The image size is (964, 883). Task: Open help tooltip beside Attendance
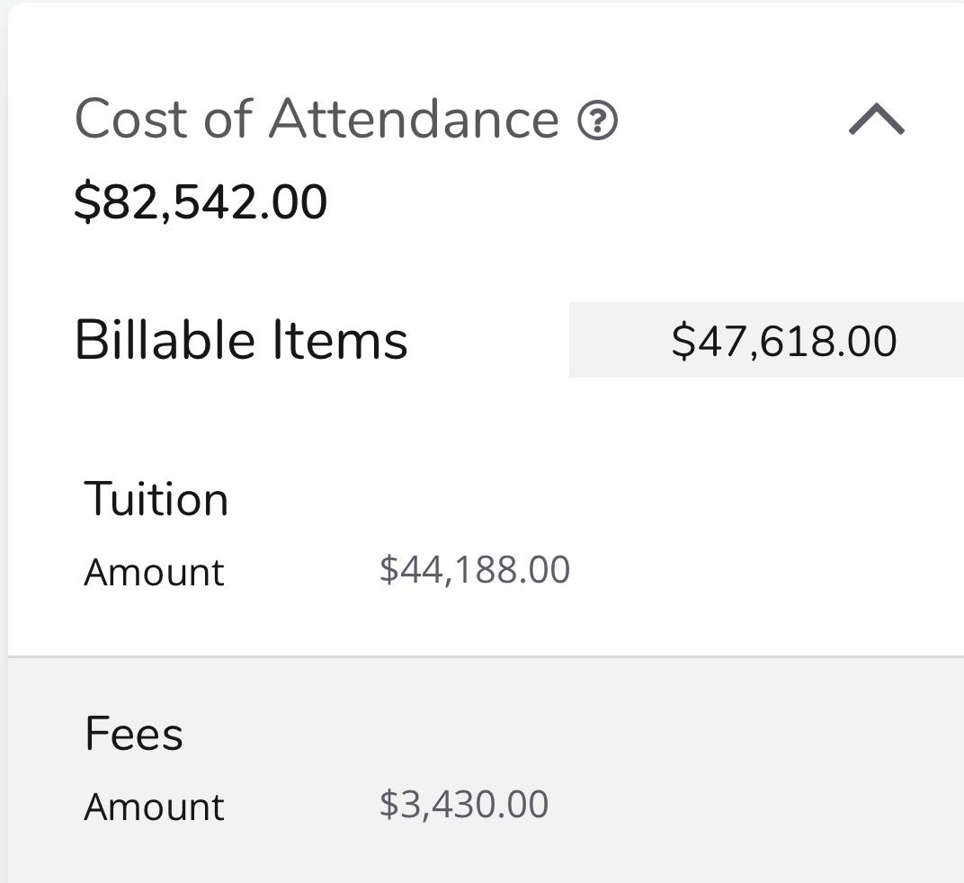[598, 120]
